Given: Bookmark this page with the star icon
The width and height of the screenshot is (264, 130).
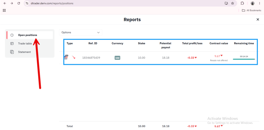Looking at the screenshot, I should pos(233,3).
